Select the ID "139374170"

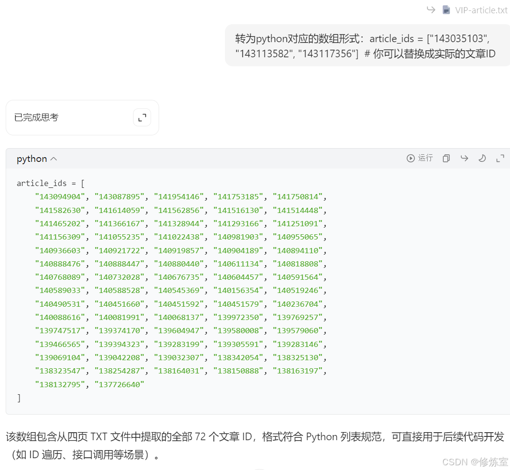tap(120, 331)
